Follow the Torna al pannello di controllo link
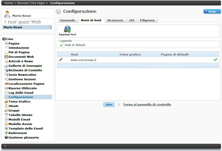The image size is (222, 151). point(147,104)
